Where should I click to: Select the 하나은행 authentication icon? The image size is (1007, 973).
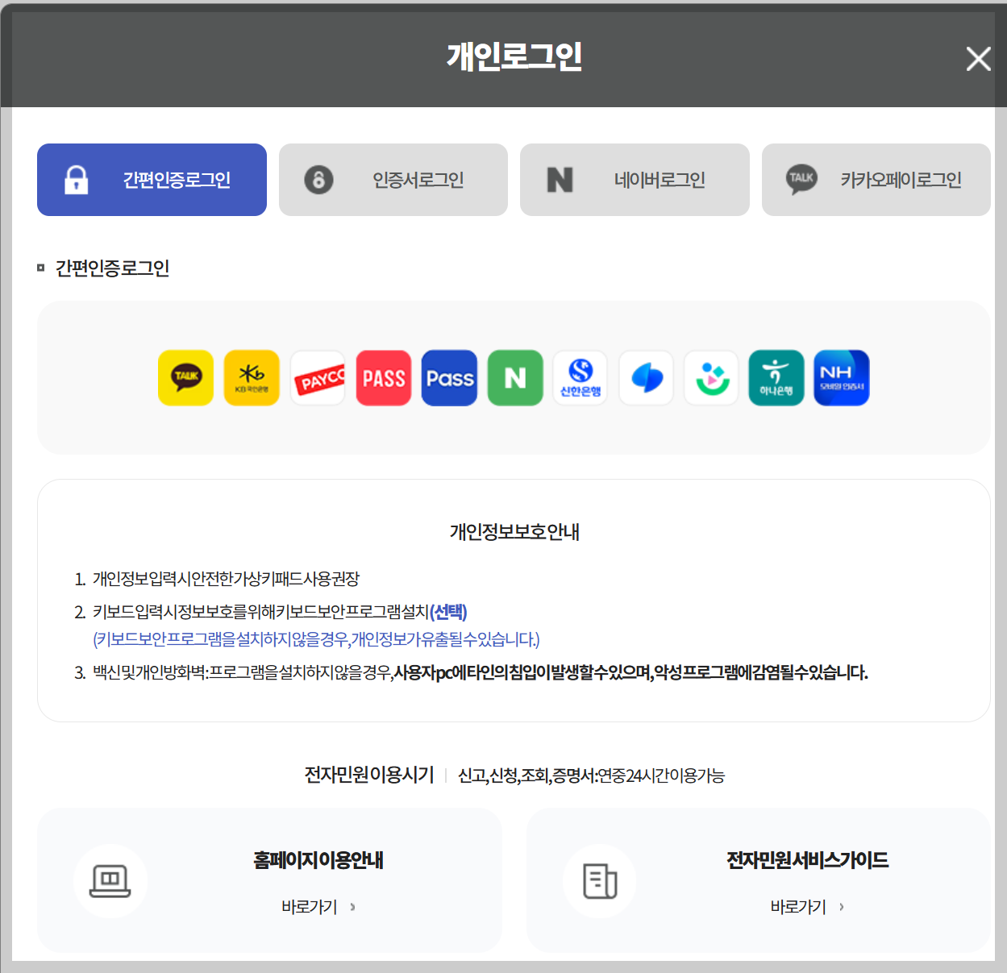pyautogui.click(x=776, y=377)
